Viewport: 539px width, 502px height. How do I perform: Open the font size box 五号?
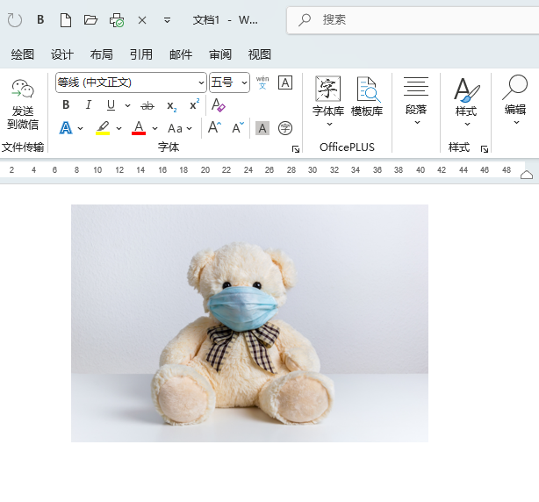pyautogui.click(x=229, y=82)
